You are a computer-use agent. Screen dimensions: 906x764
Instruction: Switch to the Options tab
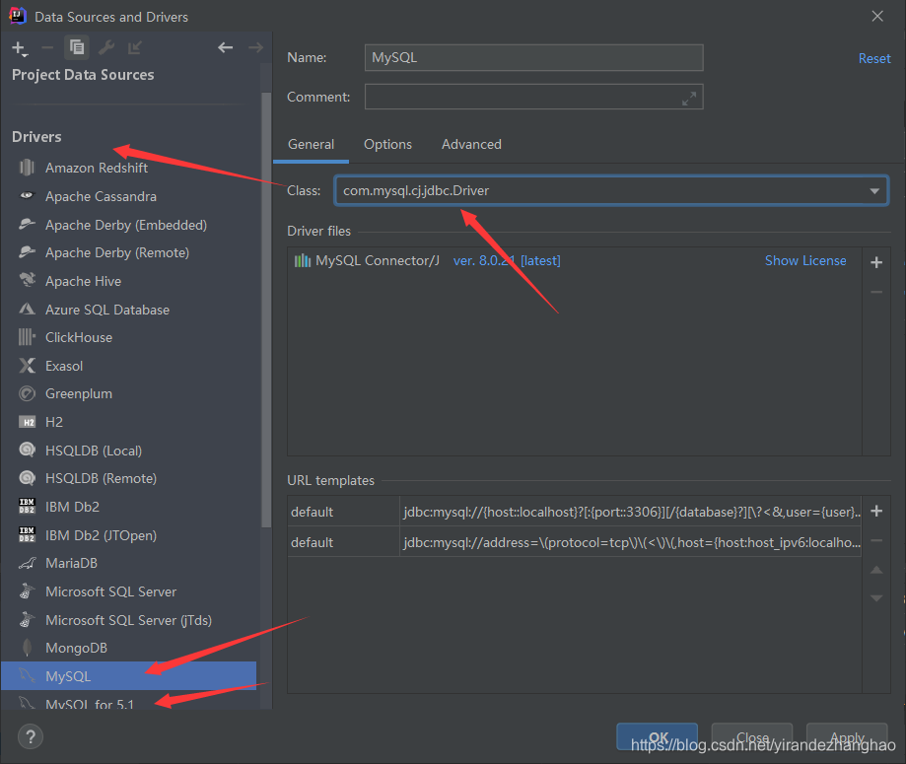point(387,145)
